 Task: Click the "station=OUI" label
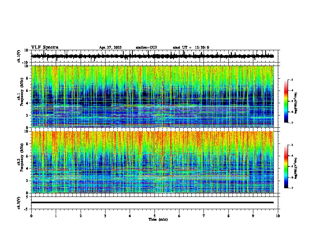[146, 47]
